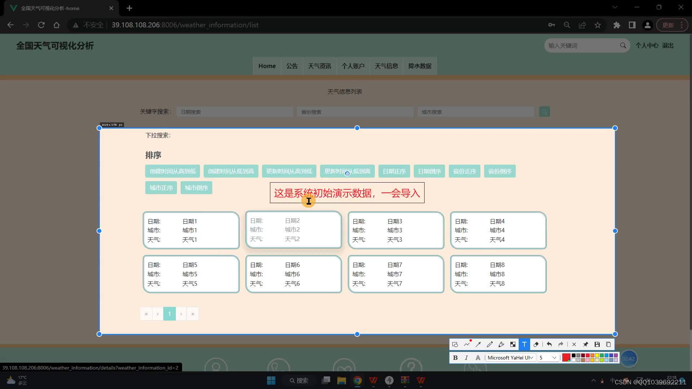This screenshot has height=389, width=692.
Task: Toggle italic text formatting
Action: tap(466, 358)
